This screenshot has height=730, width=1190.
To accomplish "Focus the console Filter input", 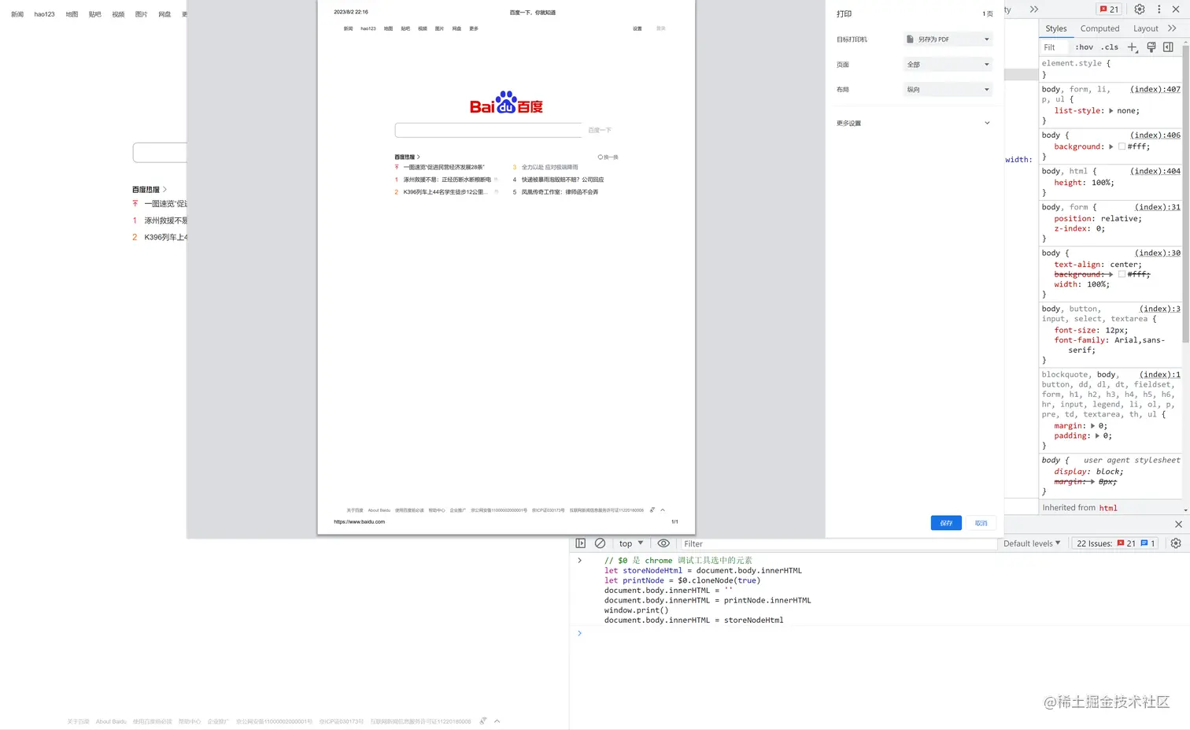I will coord(838,543).
